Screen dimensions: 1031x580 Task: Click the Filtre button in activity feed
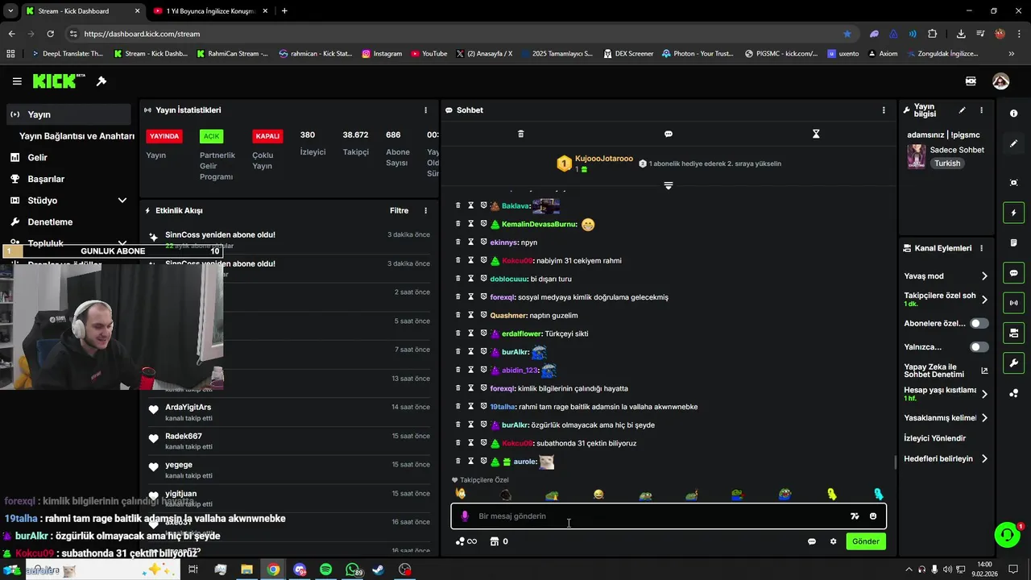click(x=399, y=211)
